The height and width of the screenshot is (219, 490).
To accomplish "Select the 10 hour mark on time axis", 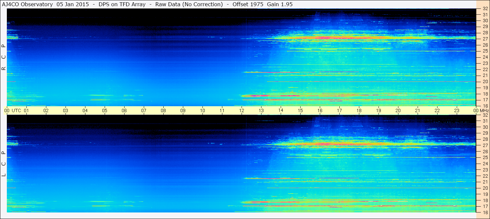I will [x=202, y=110].
